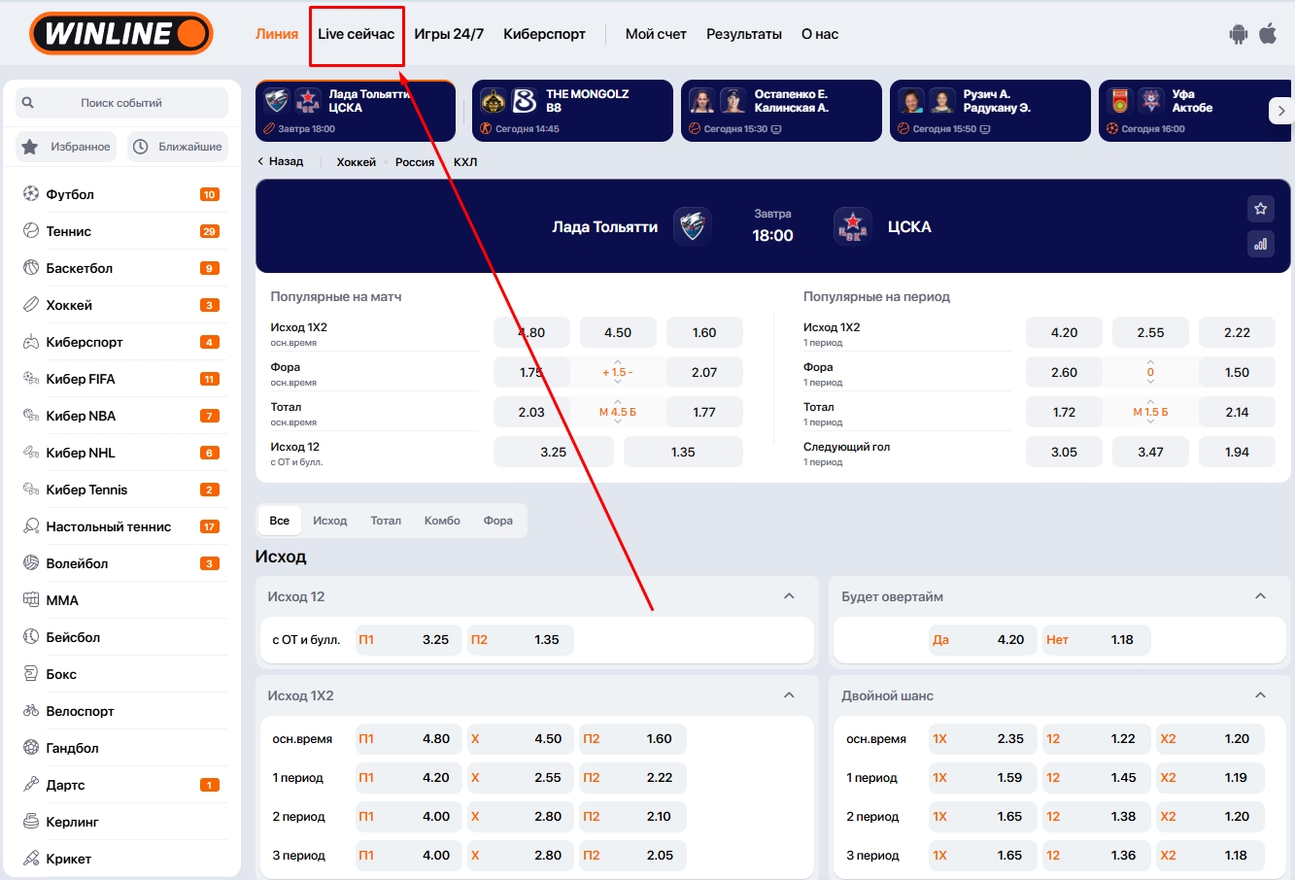
Task: Collapse the Двойной шанс section
Action: [x=1260, y=695]
